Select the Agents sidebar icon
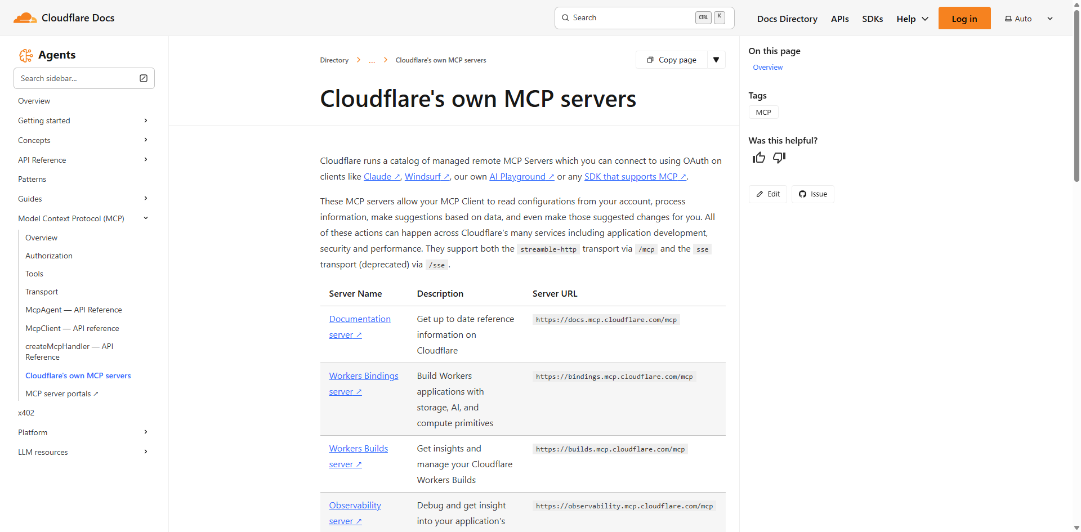This screenshot has height=532, width=1081. pyautogui.click(x=26, y=55)
